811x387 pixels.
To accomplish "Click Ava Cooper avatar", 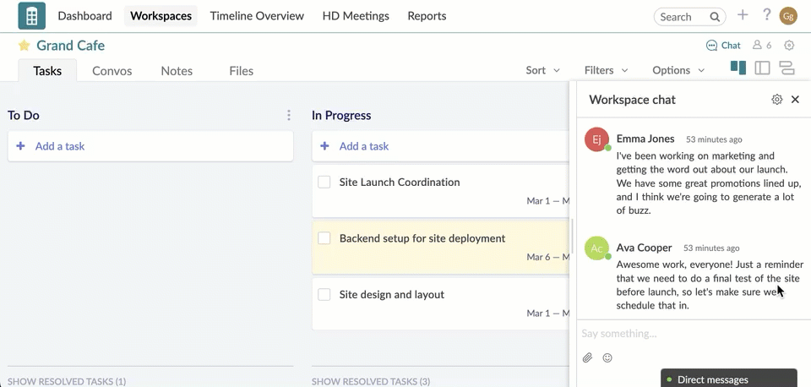I will (596, 248).
